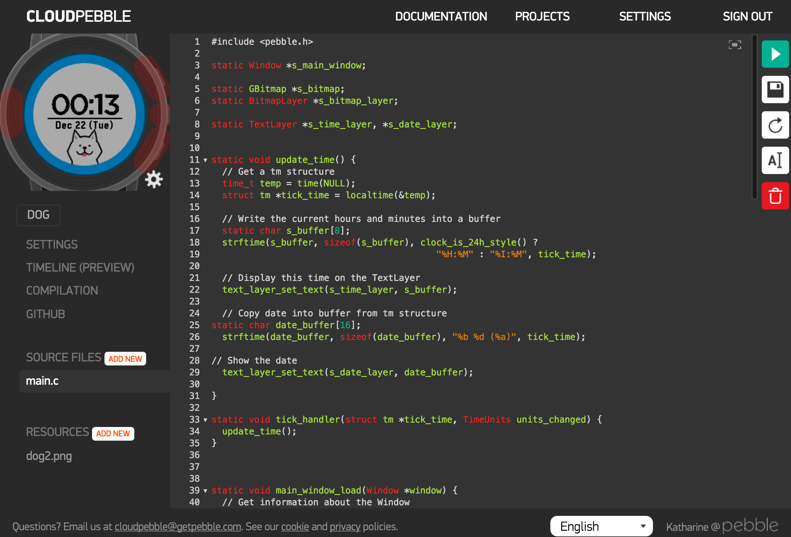The height and width of the screenshot is (537, 791).
Task: Open GitHub in sidebar
Action: point(46,314)
